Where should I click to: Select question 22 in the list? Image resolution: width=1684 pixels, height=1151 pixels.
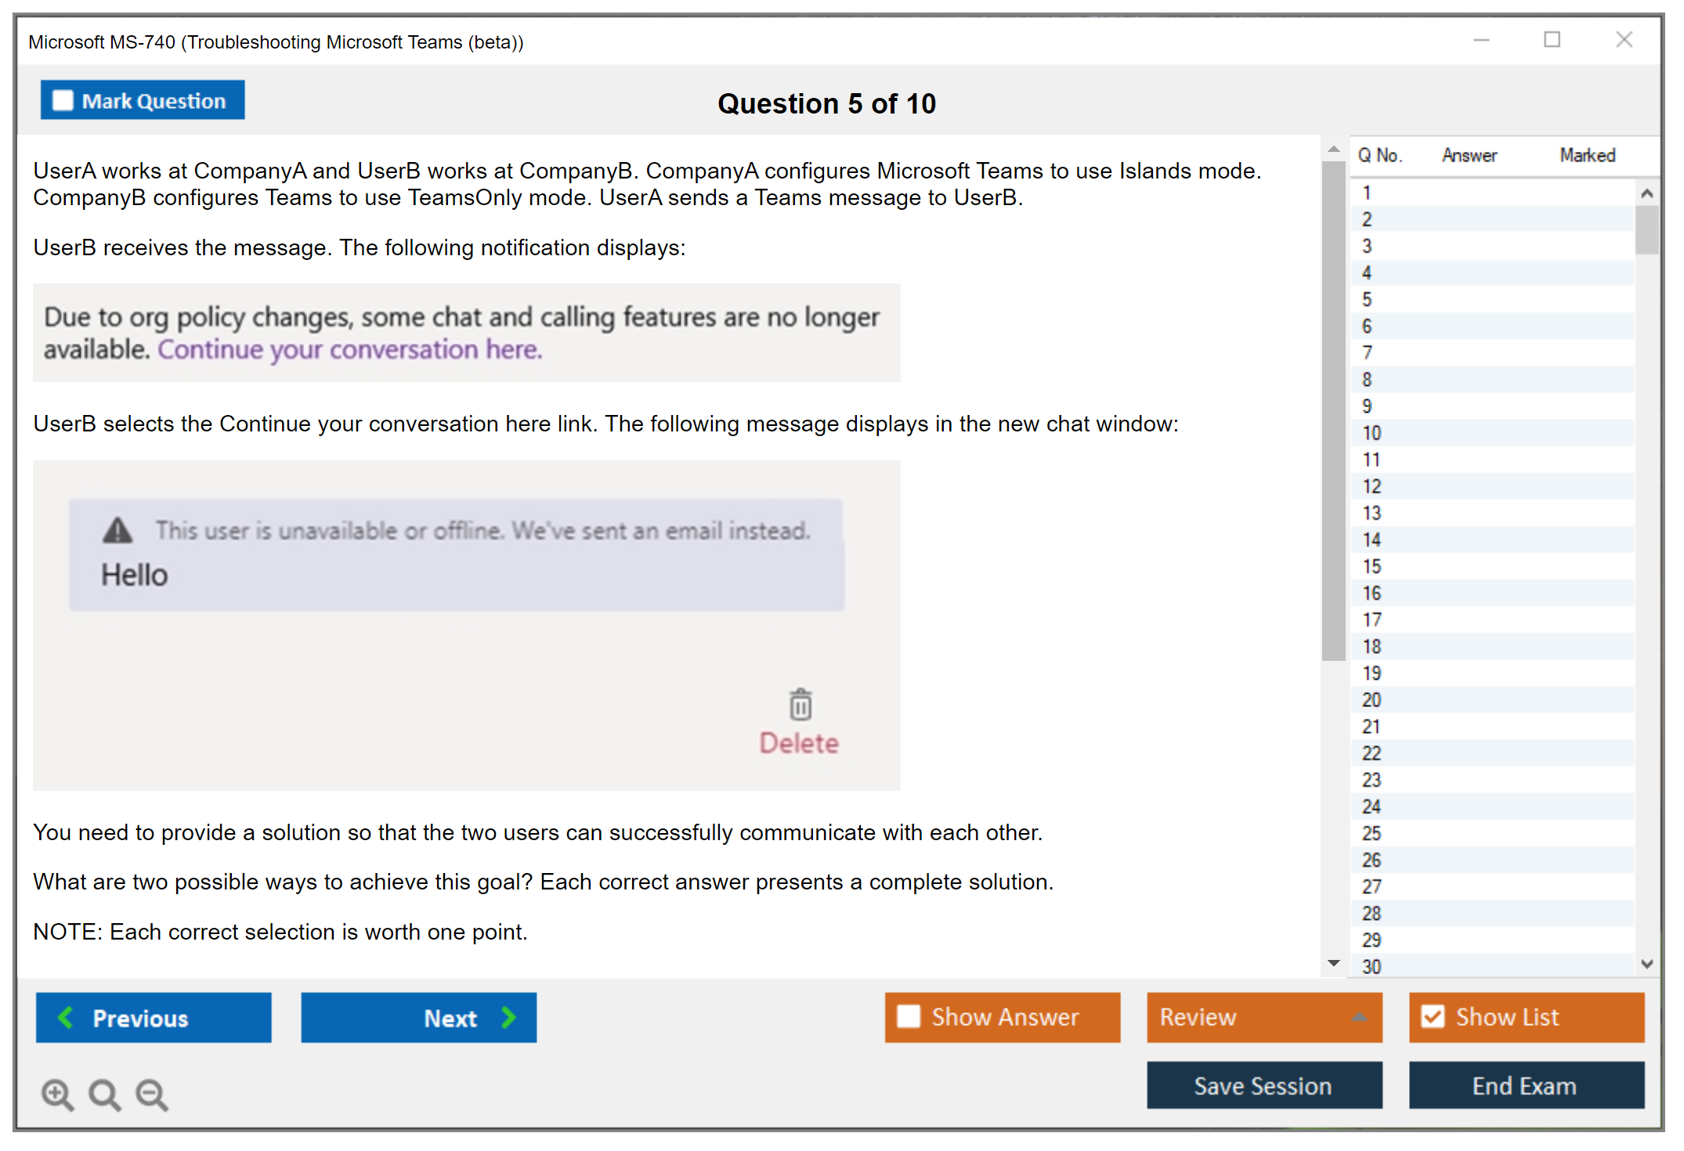(1371, 753)
